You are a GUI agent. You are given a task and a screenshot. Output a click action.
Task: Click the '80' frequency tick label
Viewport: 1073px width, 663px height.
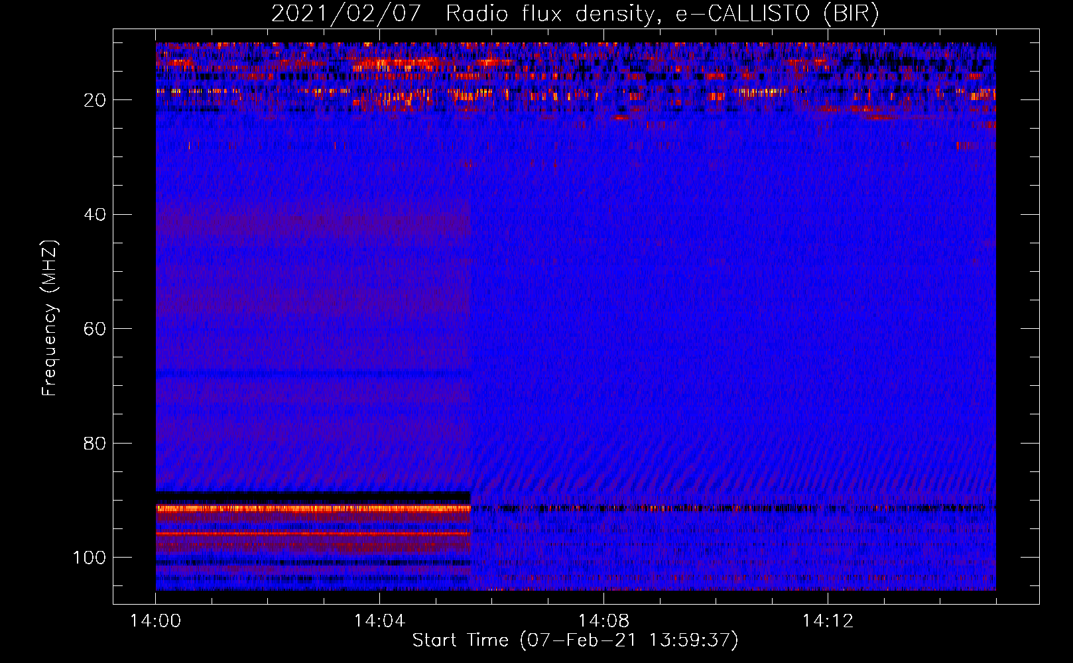pyautogui.click(x=95, y=443)
